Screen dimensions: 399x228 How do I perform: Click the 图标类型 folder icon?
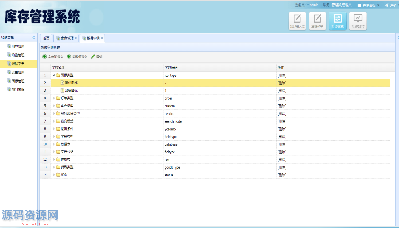(x=58, y=75)
